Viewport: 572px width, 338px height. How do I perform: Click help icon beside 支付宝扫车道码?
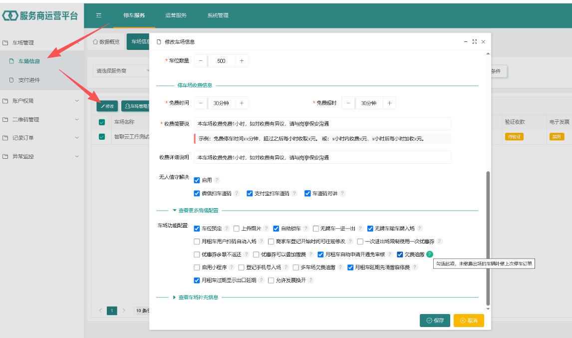click(294, 193)
